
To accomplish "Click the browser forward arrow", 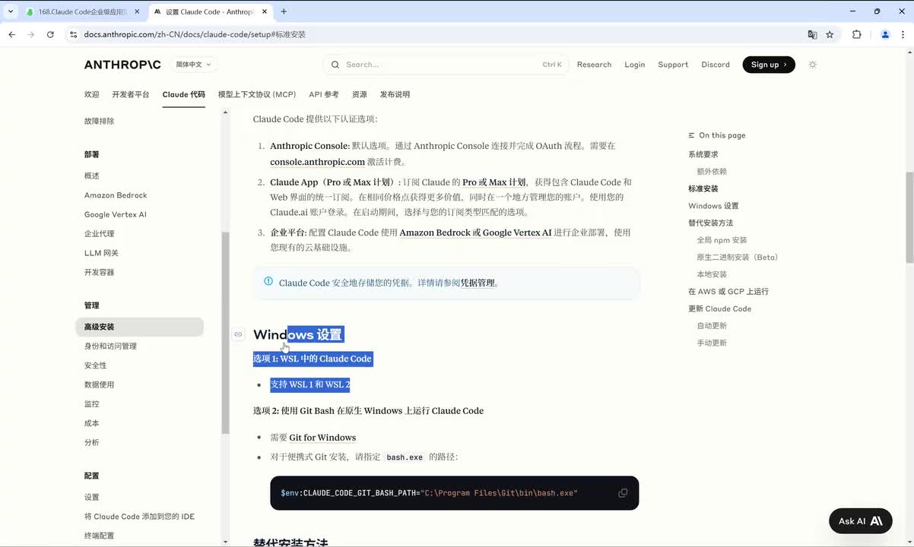I will pyautogui.click(x=31, y=34).
